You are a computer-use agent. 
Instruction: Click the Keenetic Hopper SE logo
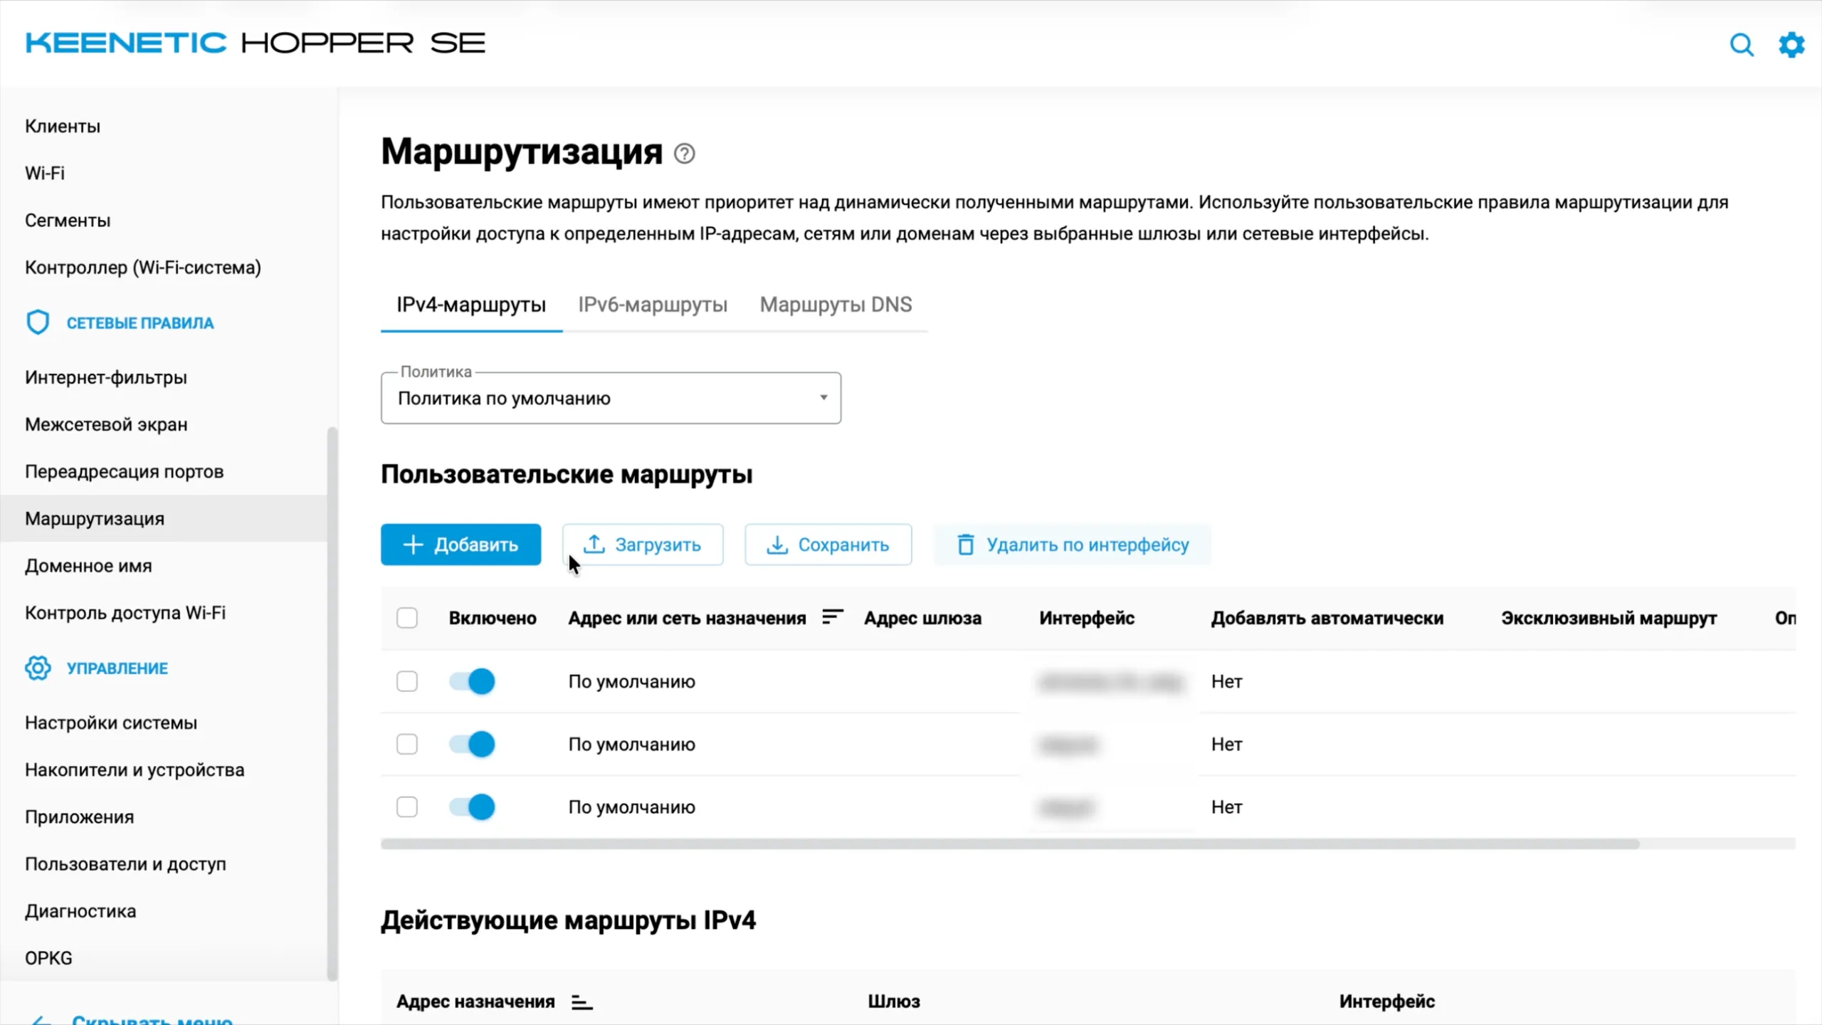coord(256,43)
